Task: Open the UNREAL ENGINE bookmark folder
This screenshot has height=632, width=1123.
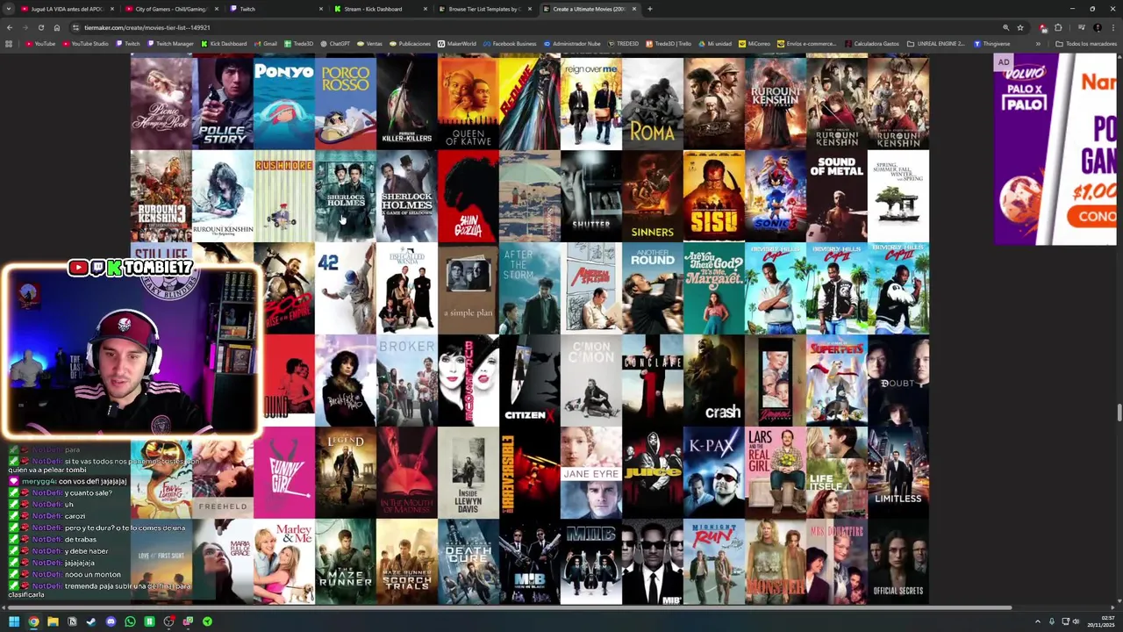Action: 934,44
